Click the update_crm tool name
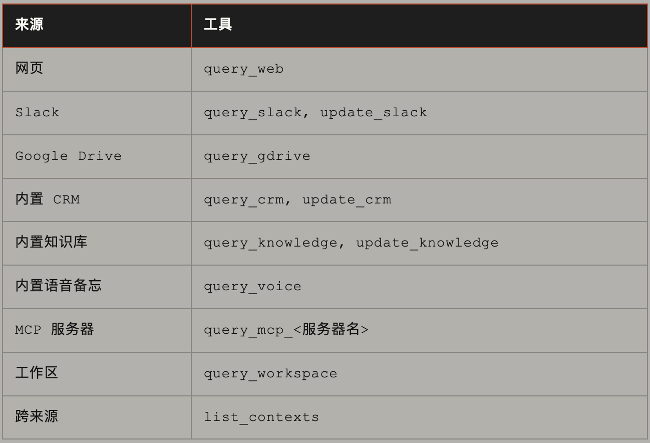Viewport: 650px width, 443px height. point(347,199)
